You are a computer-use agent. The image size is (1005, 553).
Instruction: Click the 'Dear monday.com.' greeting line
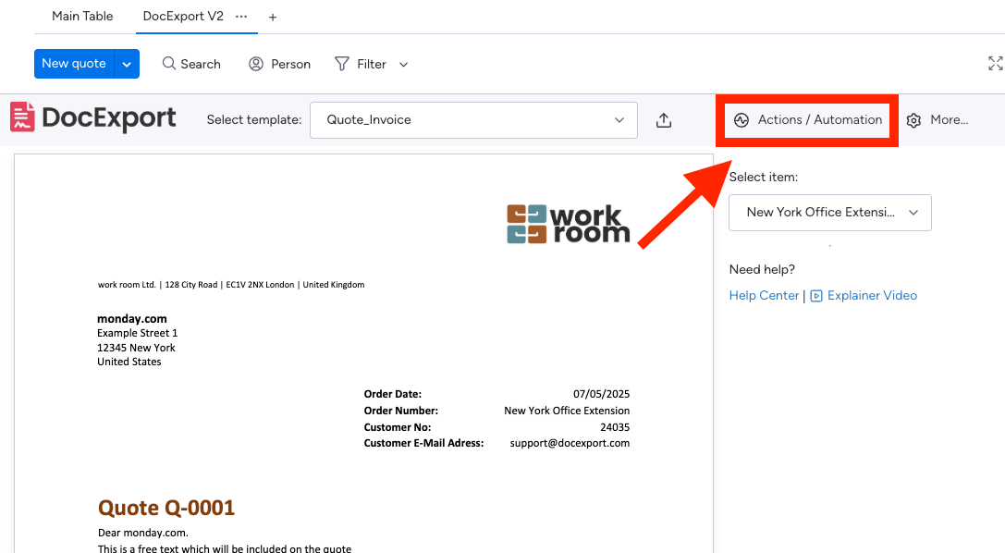point(143,533)
